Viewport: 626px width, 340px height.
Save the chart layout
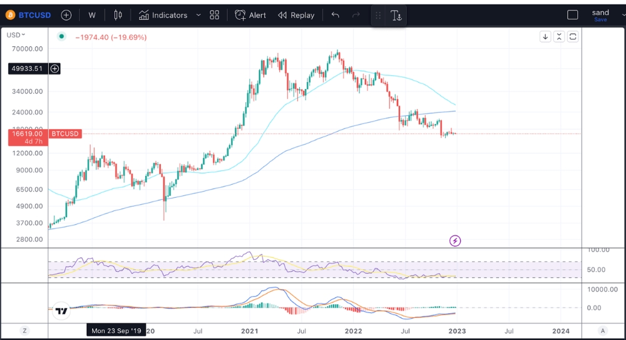tap(600, 19)
